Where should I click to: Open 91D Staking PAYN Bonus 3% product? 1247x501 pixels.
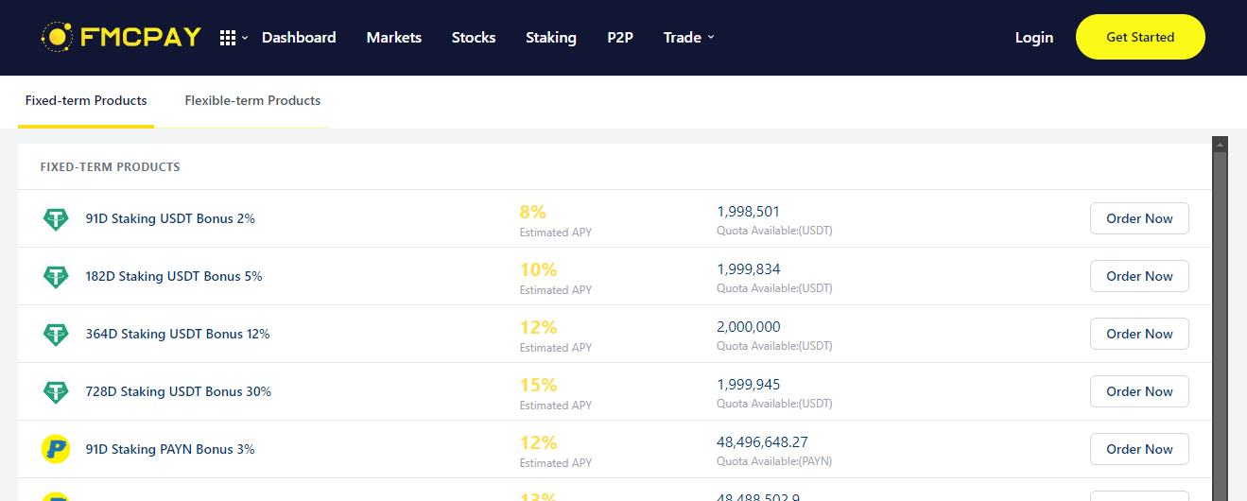[170, 449]
